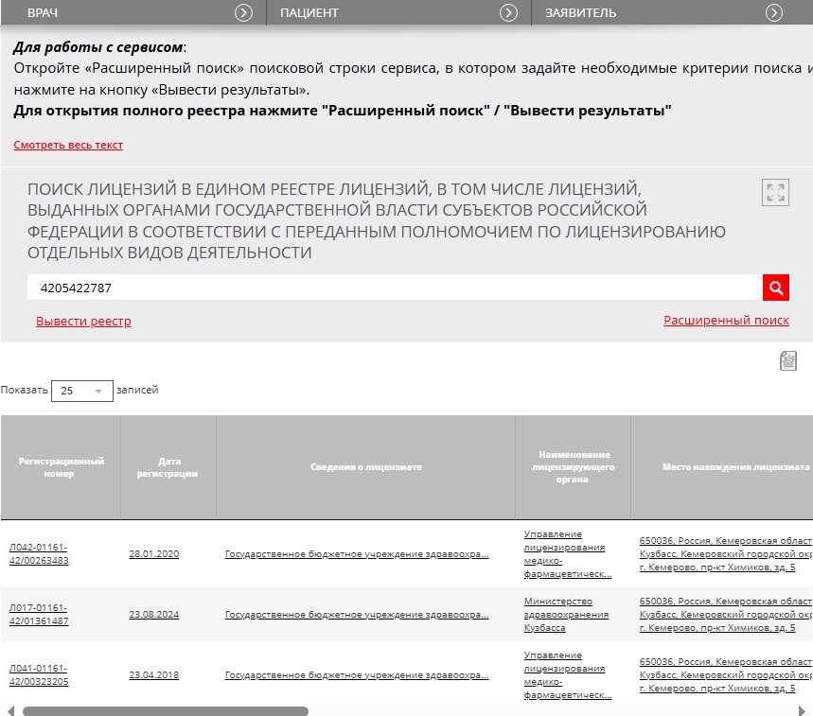Click the search field containing 4205422787
Viewport: 813px width, 716px height.
[x=394, y=288]
